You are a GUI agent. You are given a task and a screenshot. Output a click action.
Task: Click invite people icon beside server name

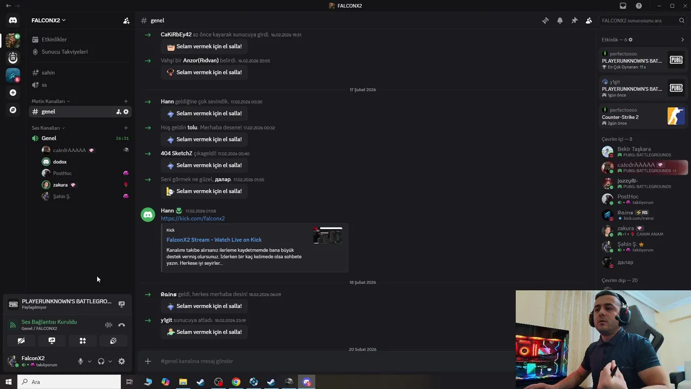click(126, 21)
